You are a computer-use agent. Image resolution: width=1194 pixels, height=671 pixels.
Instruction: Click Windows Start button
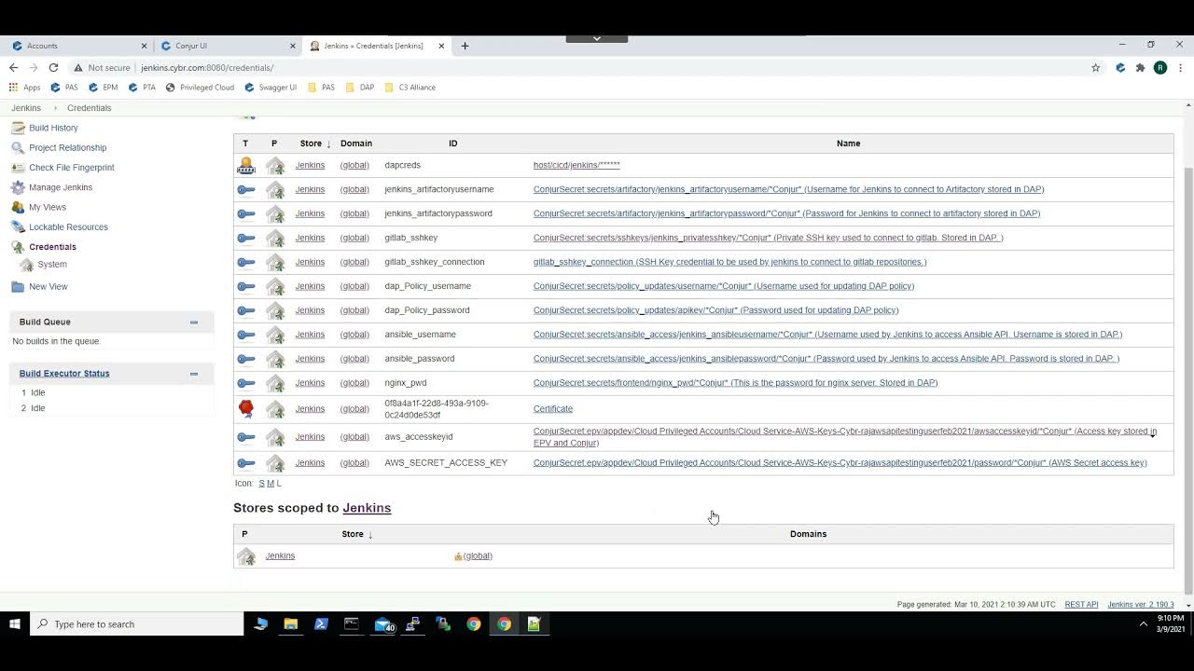(15, 623)
